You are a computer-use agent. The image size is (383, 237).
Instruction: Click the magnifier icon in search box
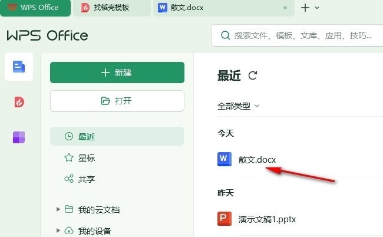225,35
